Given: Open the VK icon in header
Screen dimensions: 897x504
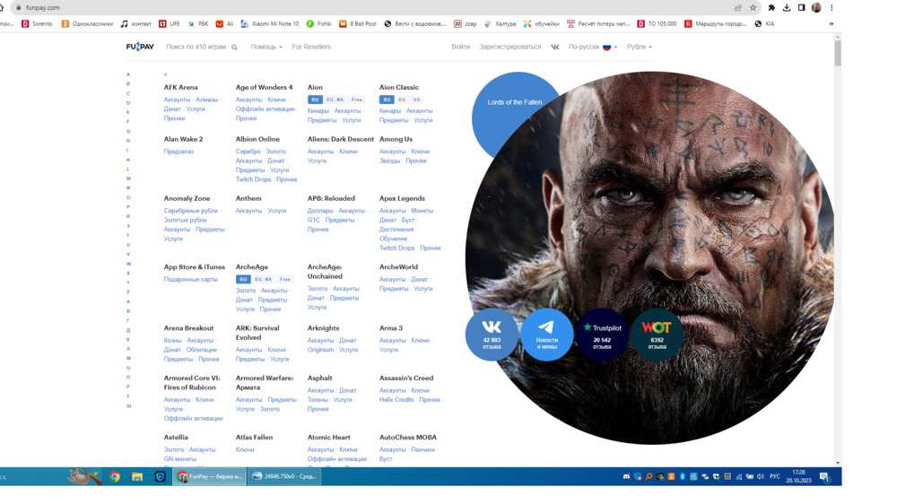Looking at the screenshot, I should (x=555, y=47).
